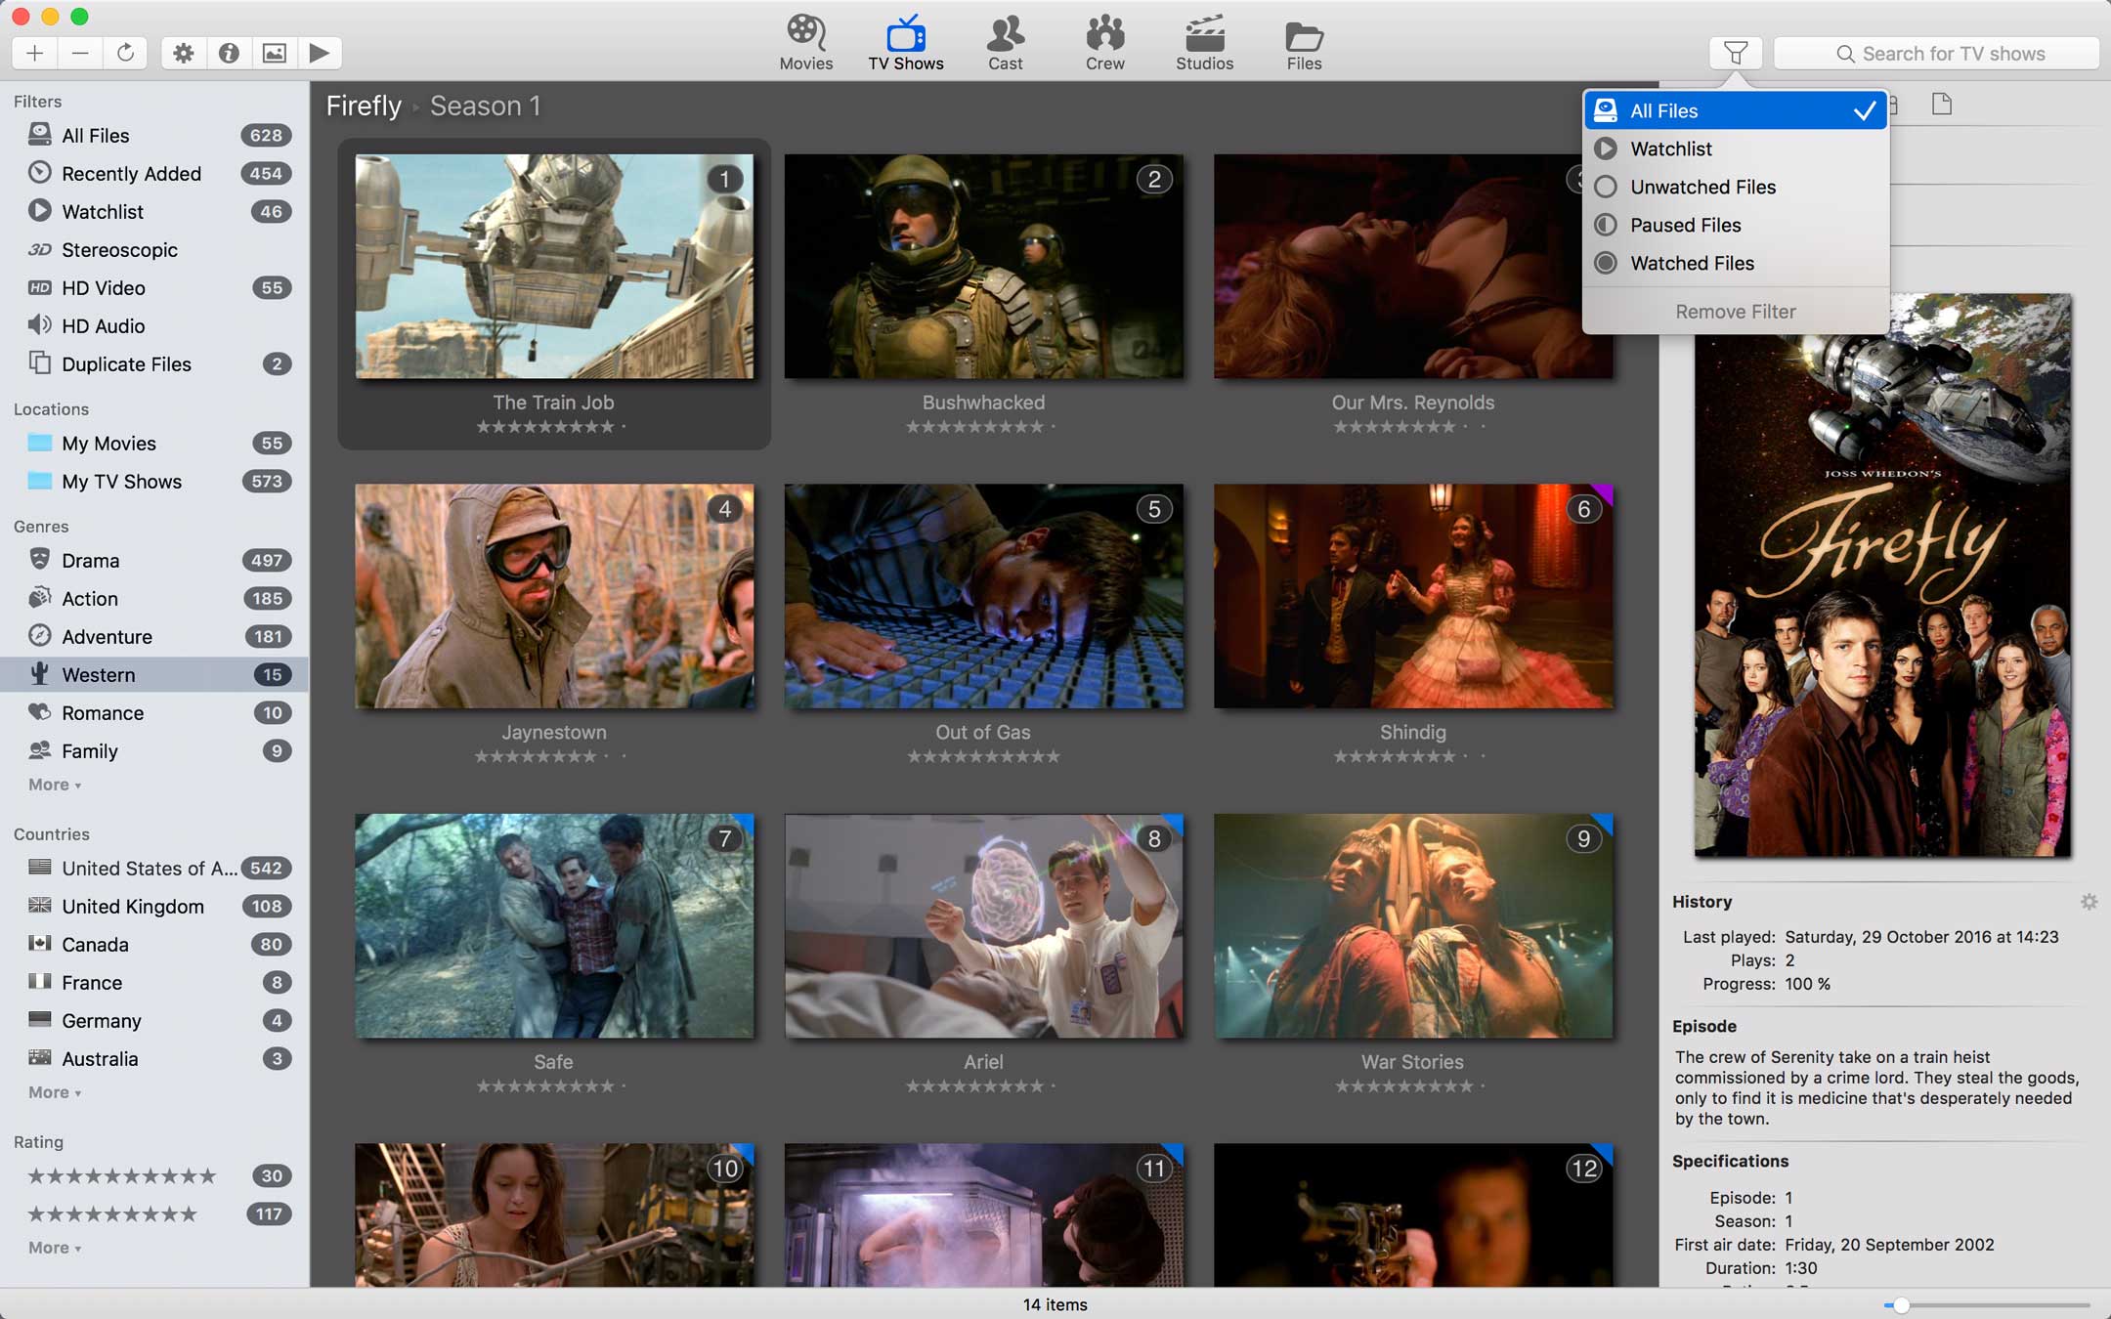The width and height of the screenshot is (2111, 1319).
Task: Select the Drama genre
Action: click(x=154, y=561)
